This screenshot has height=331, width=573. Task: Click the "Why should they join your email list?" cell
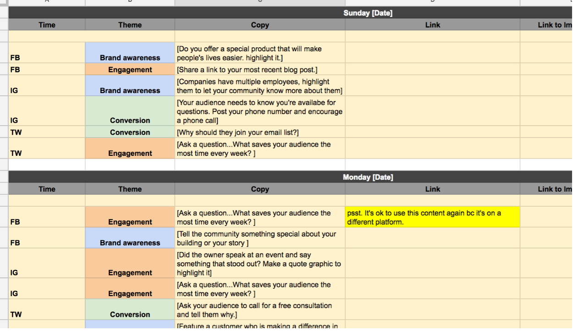260,132
